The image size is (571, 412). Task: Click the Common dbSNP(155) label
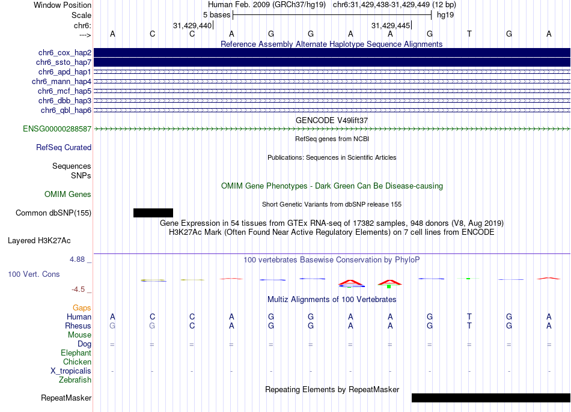pos(53,213)
